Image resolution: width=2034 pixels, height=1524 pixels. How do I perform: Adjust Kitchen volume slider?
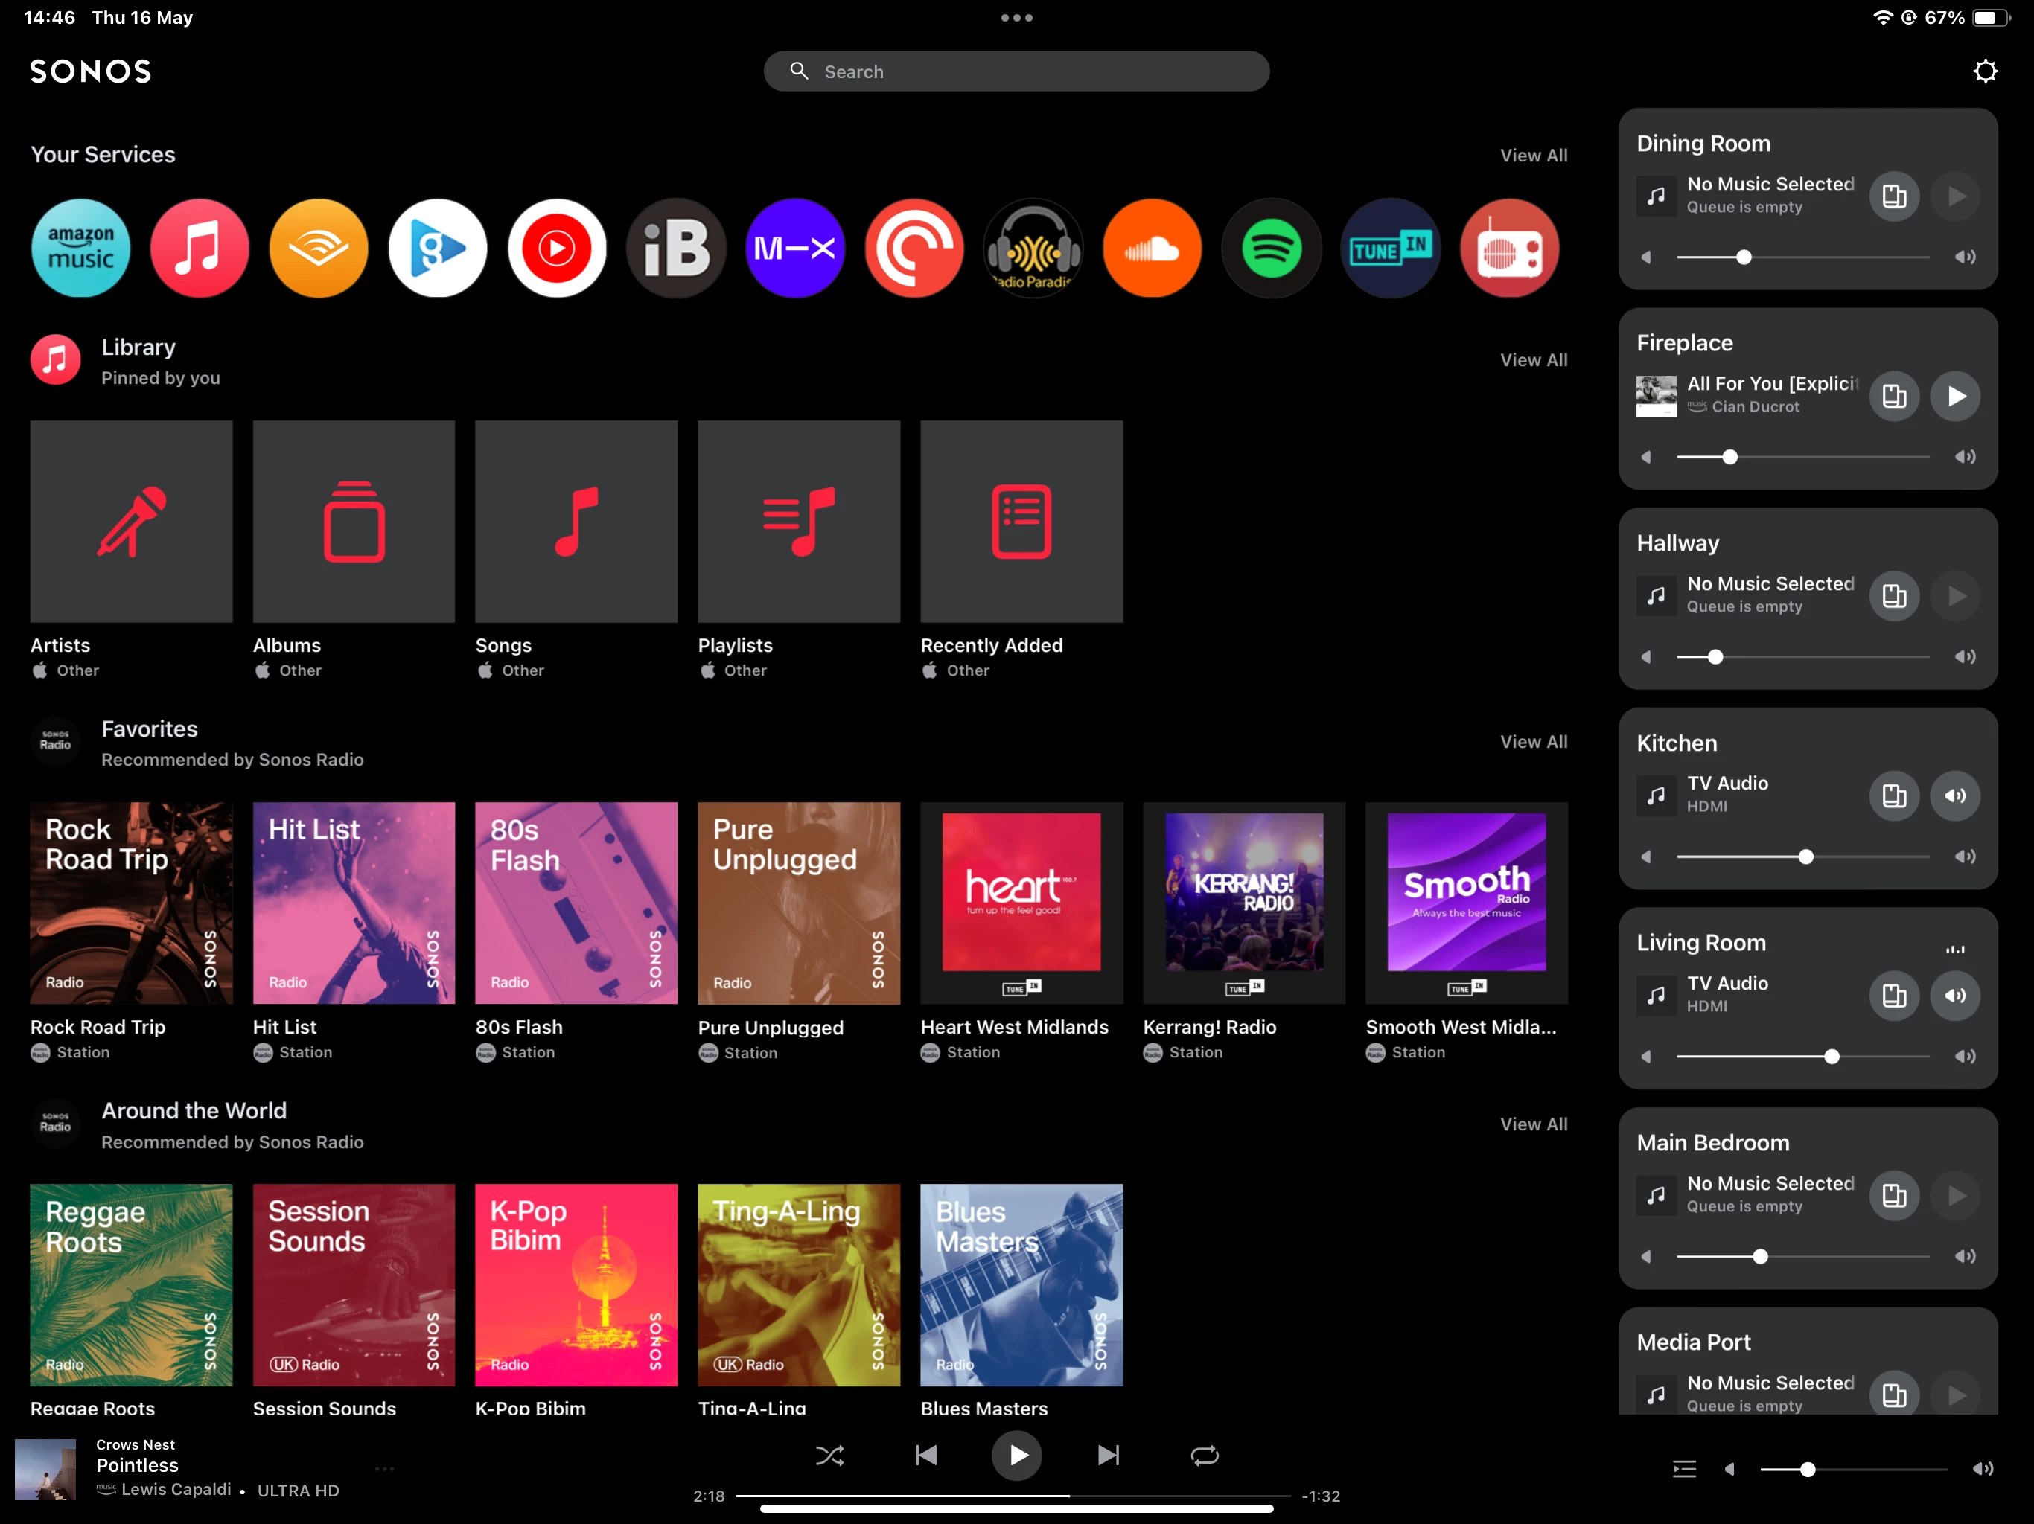(1802, 857)
